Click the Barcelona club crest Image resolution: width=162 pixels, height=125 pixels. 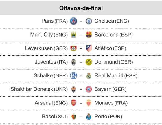point(89,35)
